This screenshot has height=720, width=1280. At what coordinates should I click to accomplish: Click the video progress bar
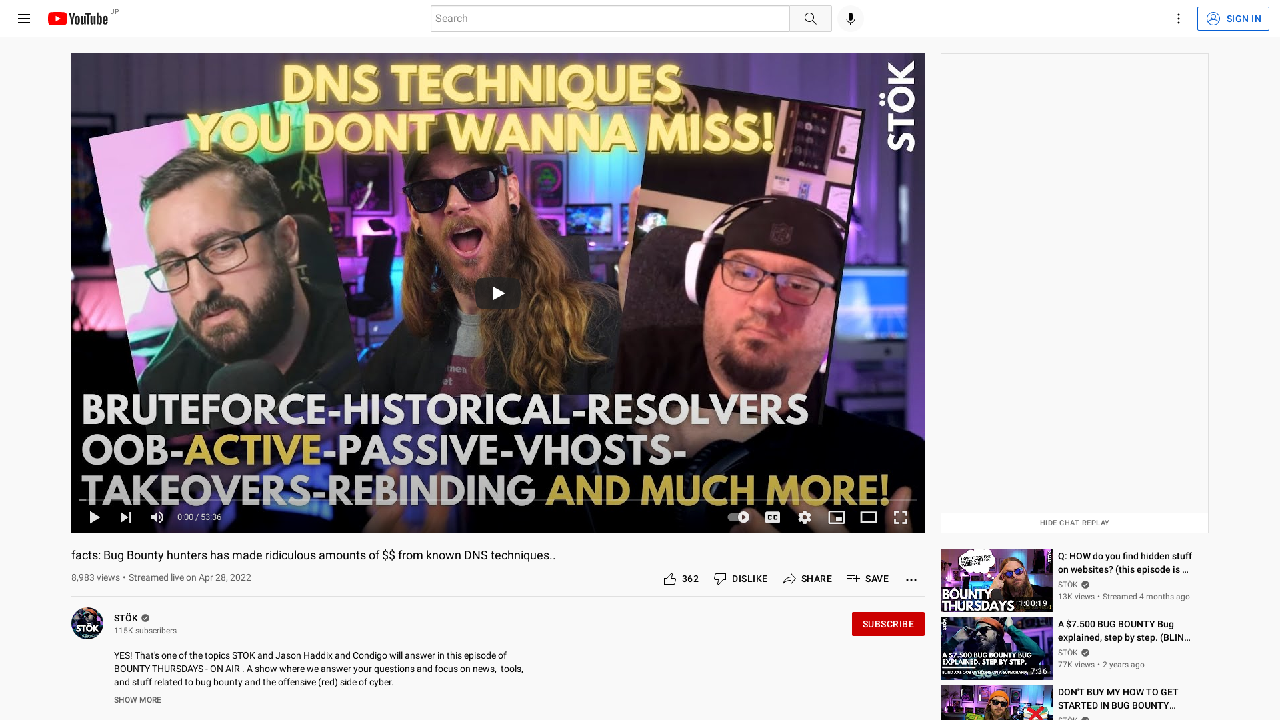[x=498, y=500]
